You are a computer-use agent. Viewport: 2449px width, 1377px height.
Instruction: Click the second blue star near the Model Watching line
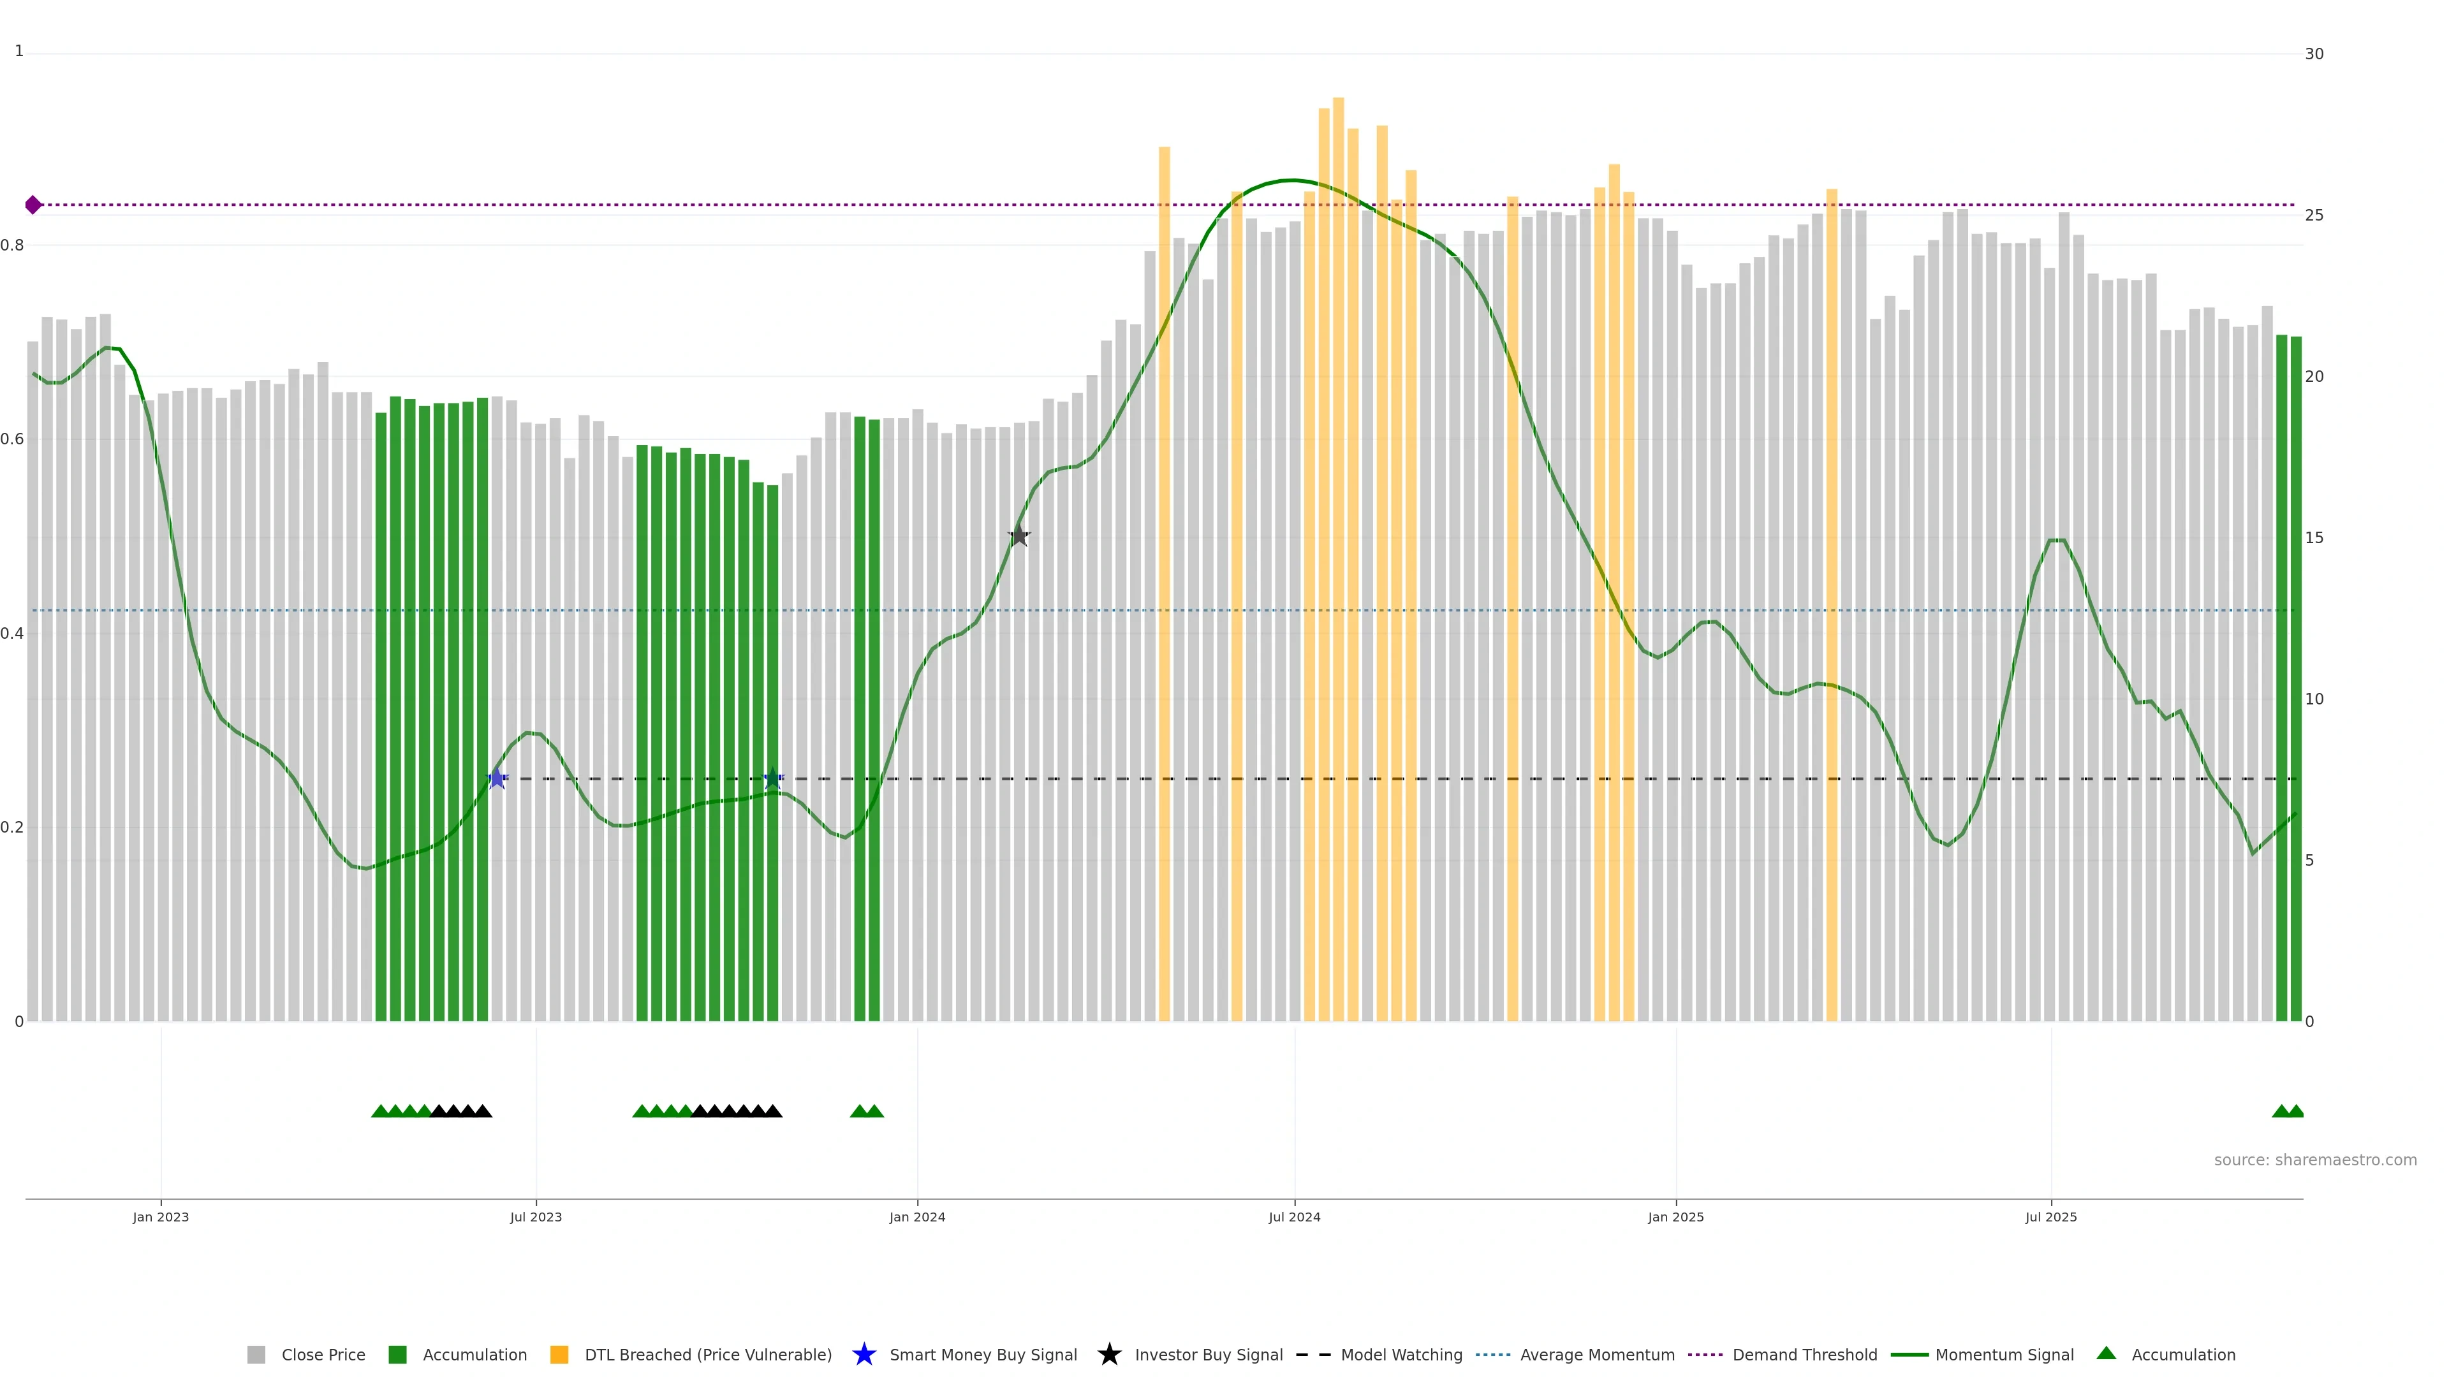[x=773, y=778]
